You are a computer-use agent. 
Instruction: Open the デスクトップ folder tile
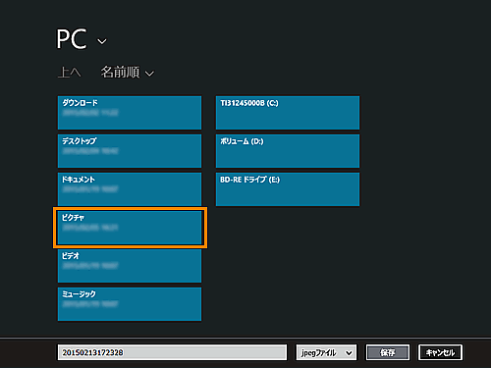[x=130, y=151]
